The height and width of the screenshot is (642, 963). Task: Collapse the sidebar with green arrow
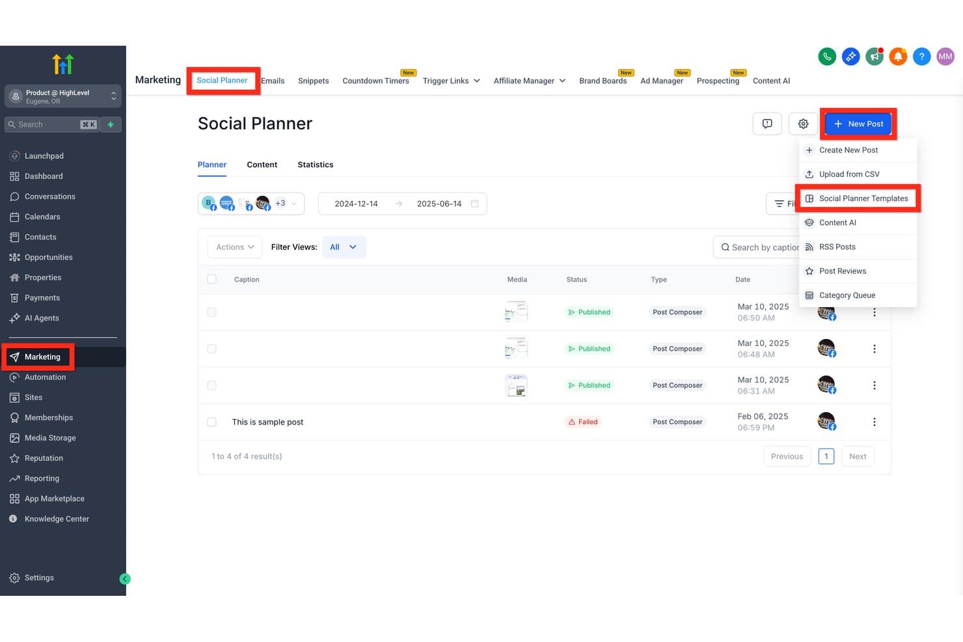coord(125,579)
